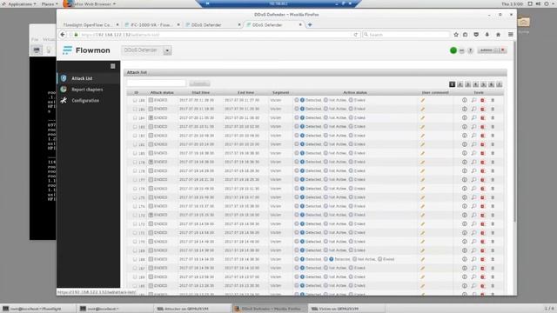
Task: Open magnifier analysis icon for attack 181
Action: pos(473,144)
